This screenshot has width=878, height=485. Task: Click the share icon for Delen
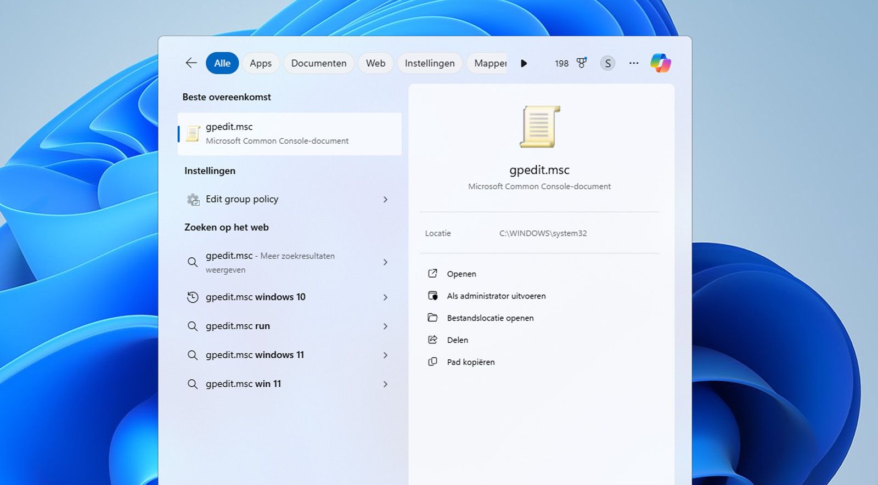(x=432, y=340)
